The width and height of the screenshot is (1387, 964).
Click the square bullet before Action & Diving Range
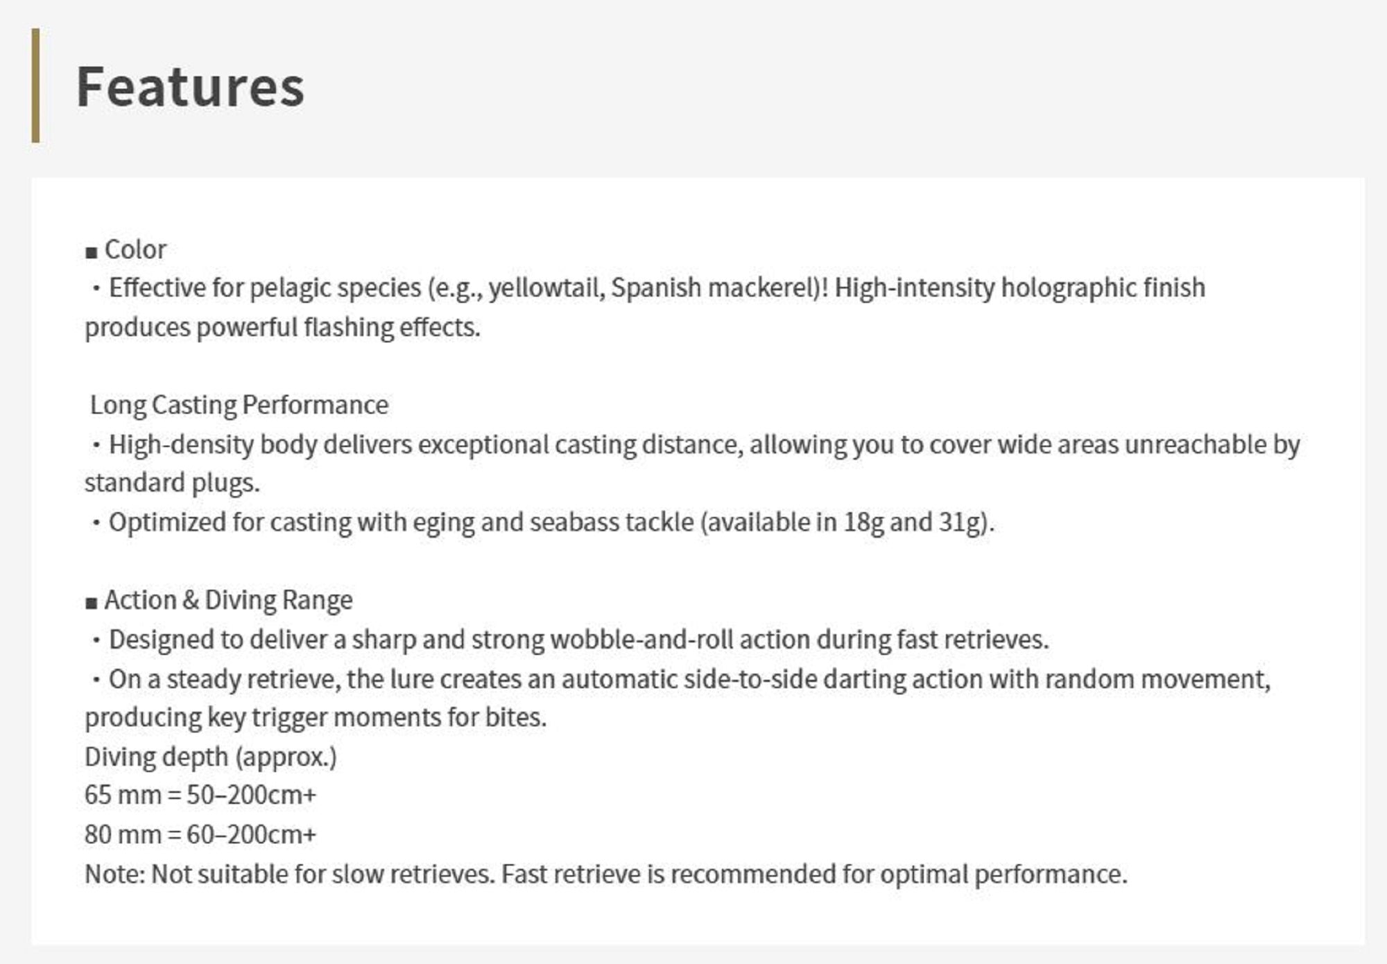pos(91,603)
